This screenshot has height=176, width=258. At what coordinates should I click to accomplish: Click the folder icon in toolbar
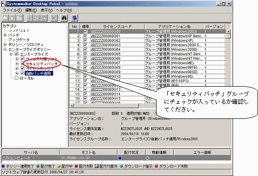pyautogui.click(x=5, y=18)
